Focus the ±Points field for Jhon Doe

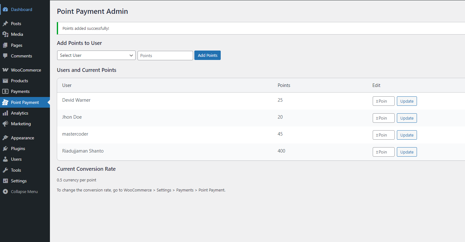(384, 118)
